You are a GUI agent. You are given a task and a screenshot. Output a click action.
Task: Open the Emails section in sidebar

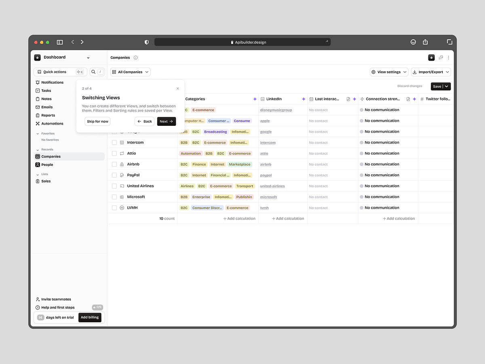46,107
